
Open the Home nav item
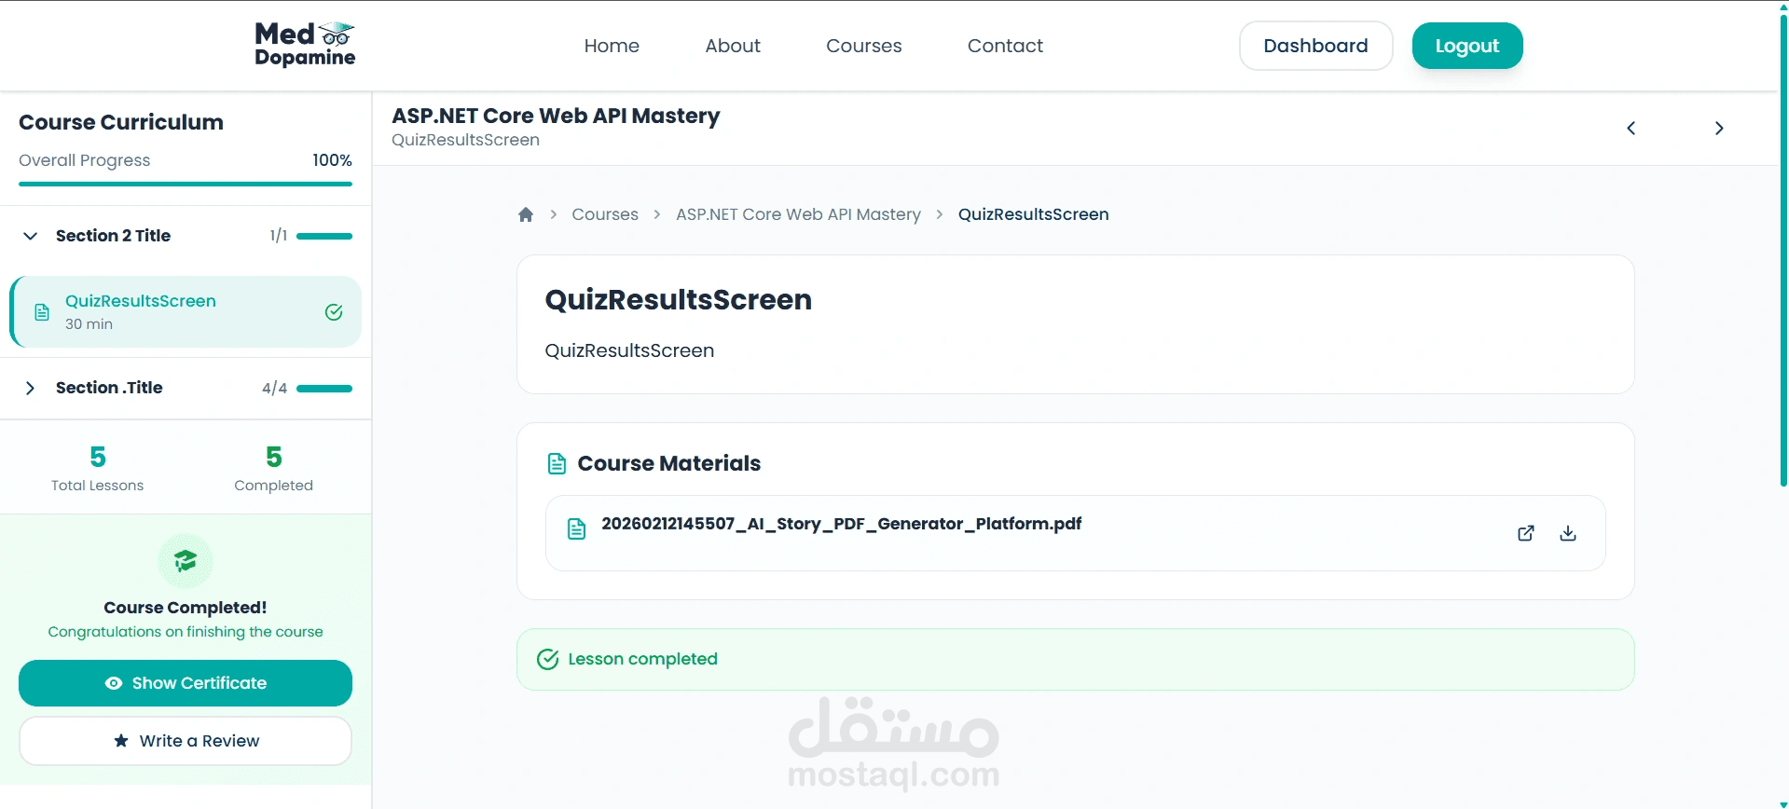(x=612, y=46)
